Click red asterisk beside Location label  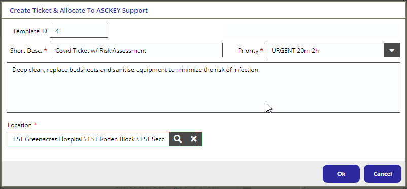[36, 125]
